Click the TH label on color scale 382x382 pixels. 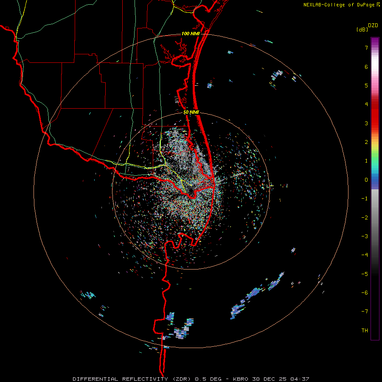coord(365,331)
